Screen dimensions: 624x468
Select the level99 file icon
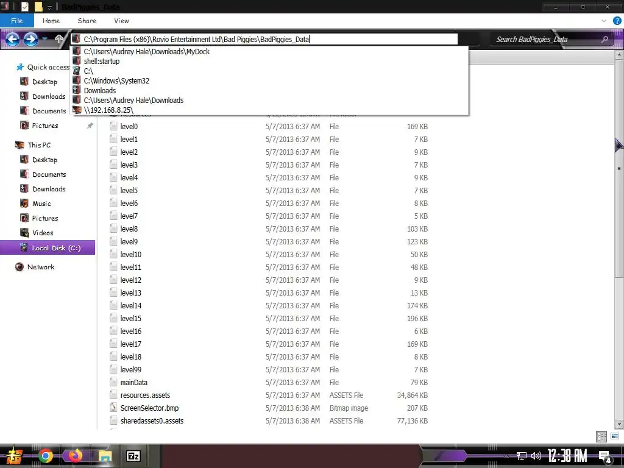[113, 370]
